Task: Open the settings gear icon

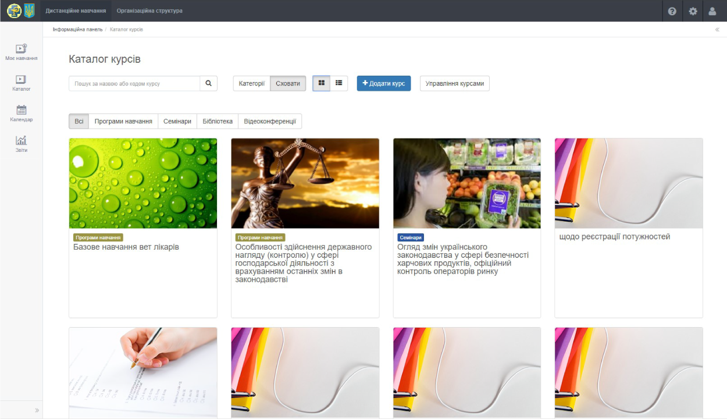Action: 693,11
